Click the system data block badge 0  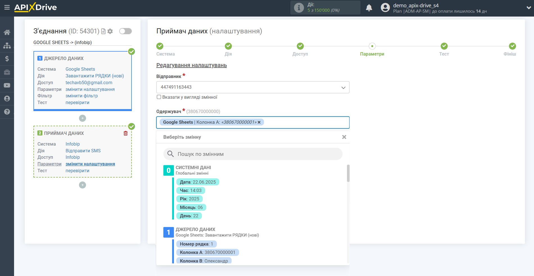tap(169, 171)
